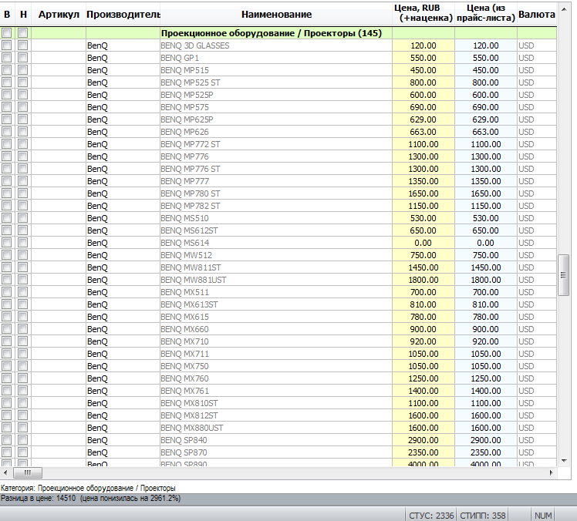Check the B box in BENQ MP626 row
Viewport: 577px width, 521px height.
(7, 132)
